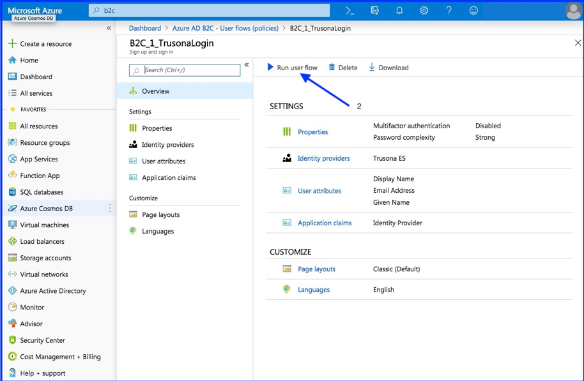This screenshot has height=381, width=584.
Task: Open Application claims link in overview
Action: [325, 223]
